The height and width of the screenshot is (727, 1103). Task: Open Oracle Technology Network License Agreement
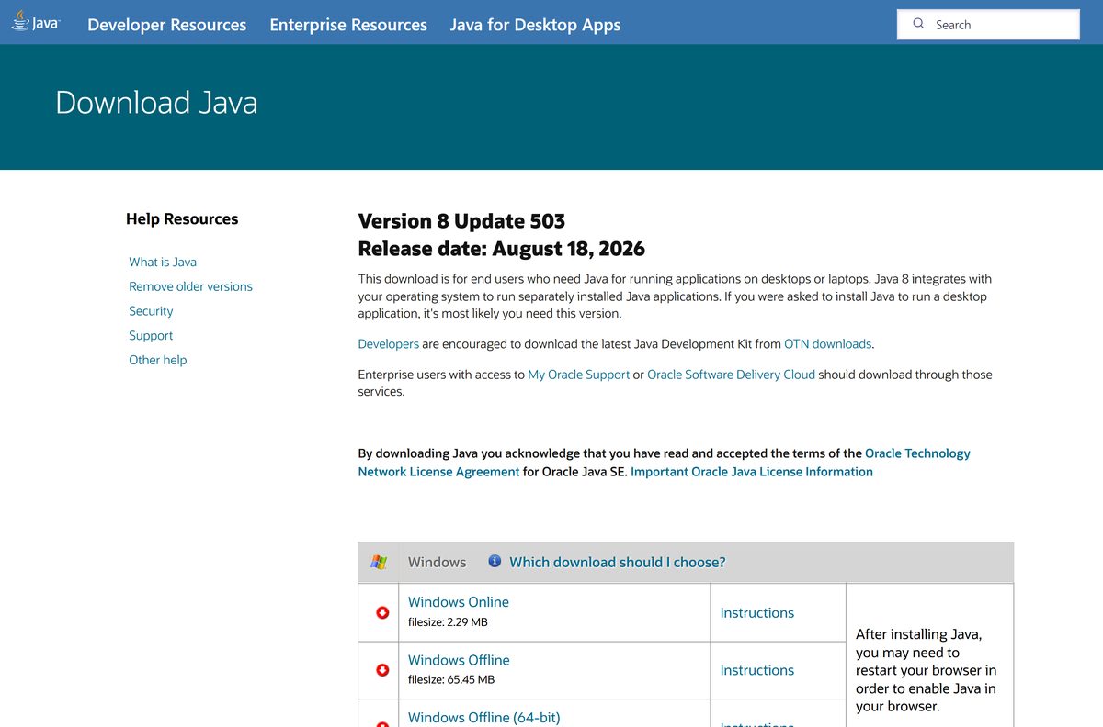pos(664,463)
